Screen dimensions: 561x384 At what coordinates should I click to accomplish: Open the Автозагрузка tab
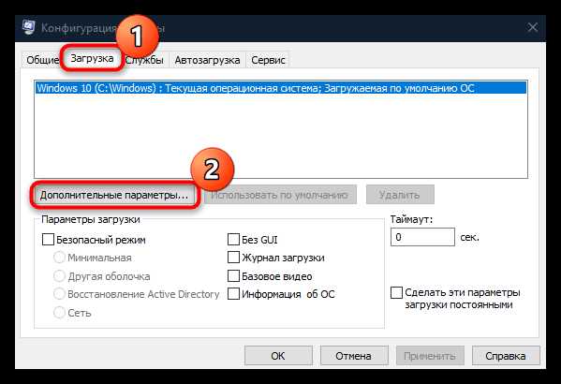click(207, 60)
